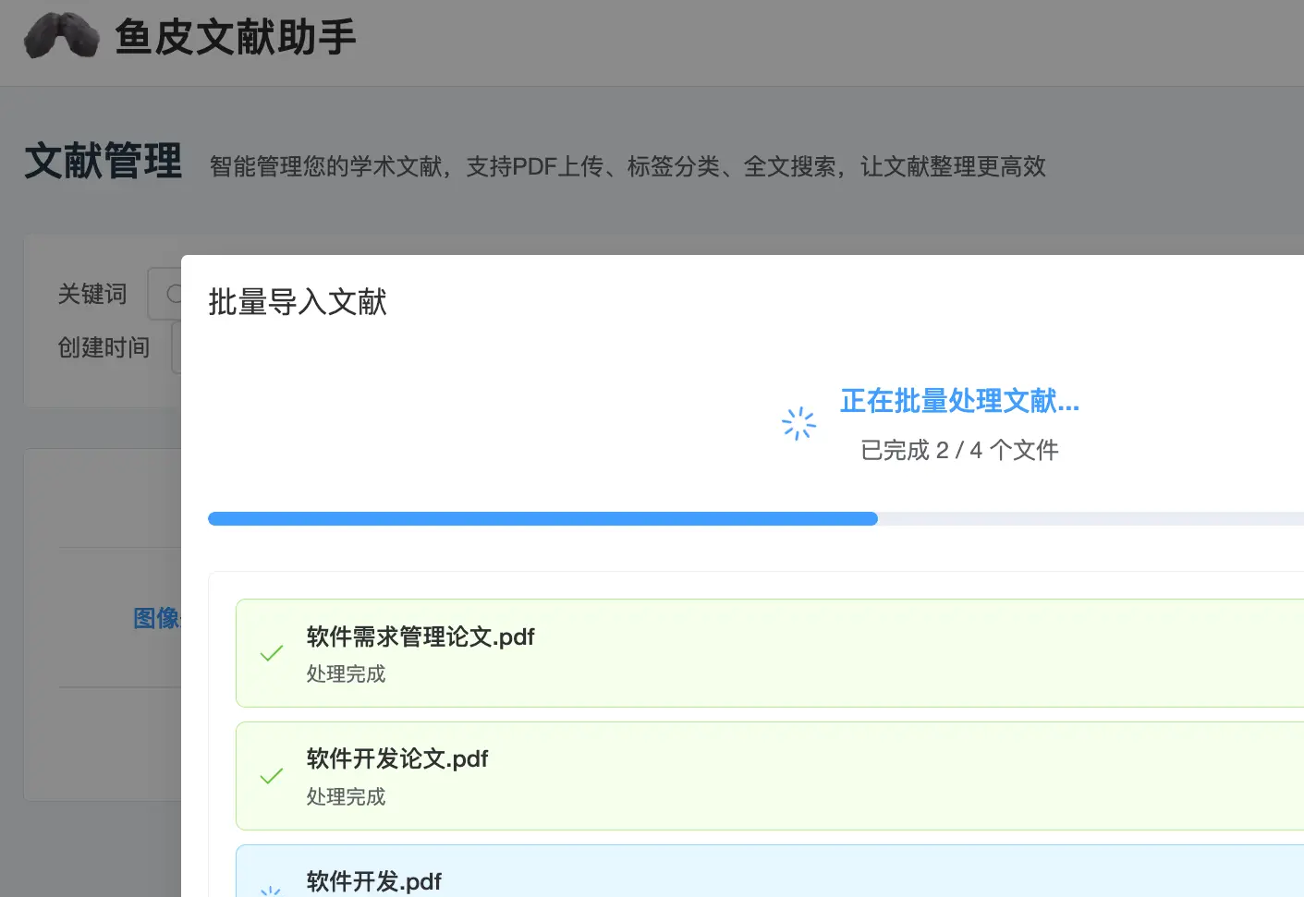Click the 已完成 2 / 4 个文件 status text

(x=959, y=450)
